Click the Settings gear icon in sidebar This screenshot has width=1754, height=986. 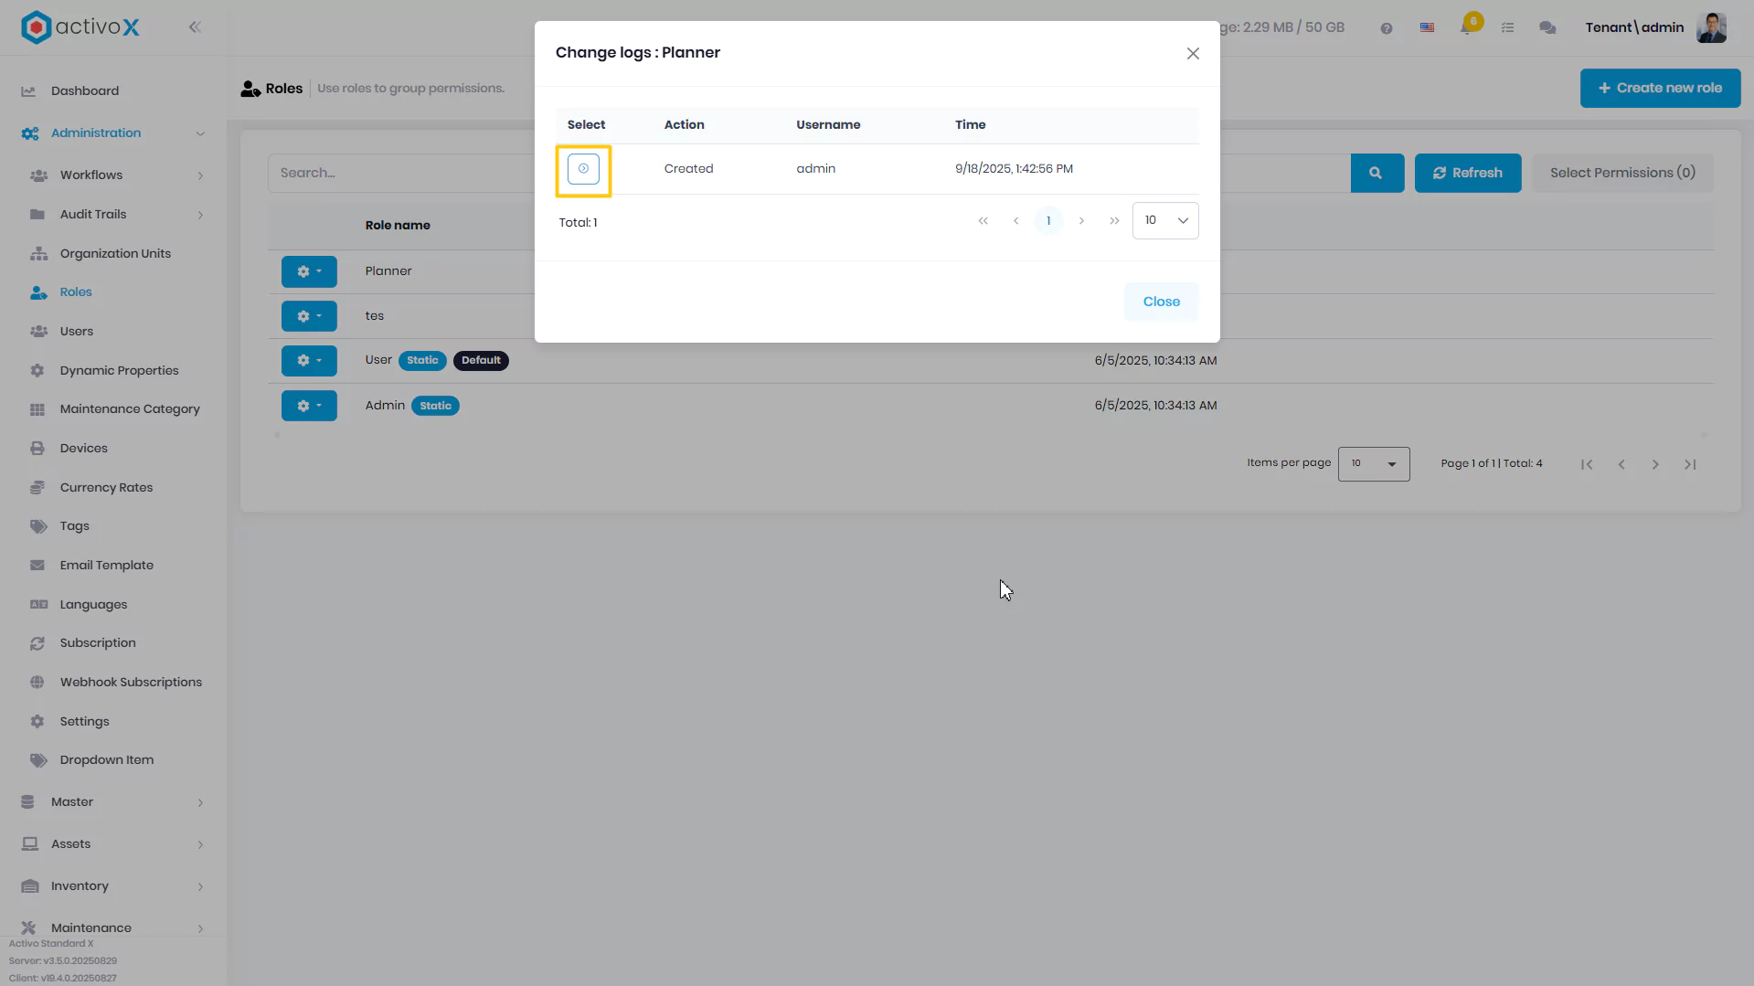pyautogui.click(x=37, y=722)
